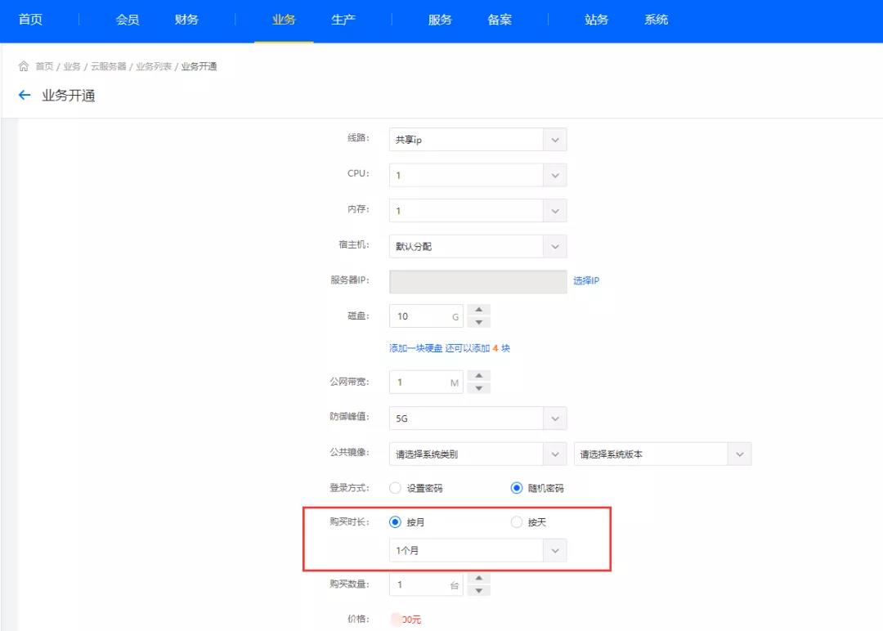Increase 购买数量 with up arrow
Viewport: 883px width, 631px height.
click(x=478, y=578)
